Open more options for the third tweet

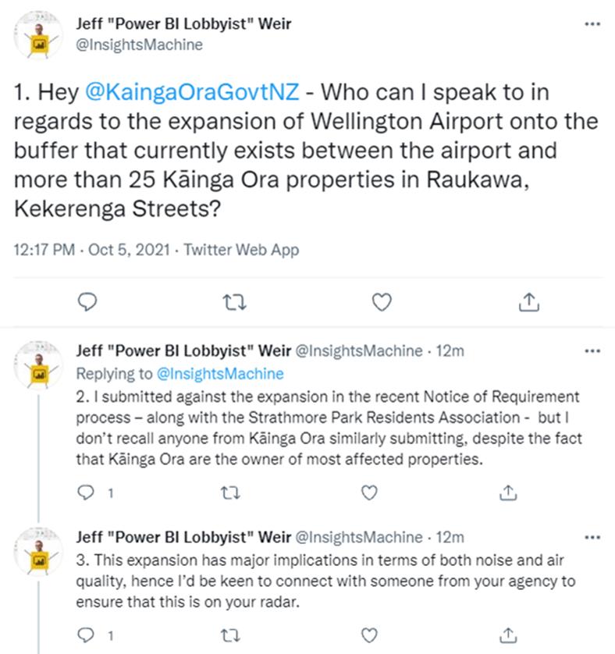[x=593, y=538]
